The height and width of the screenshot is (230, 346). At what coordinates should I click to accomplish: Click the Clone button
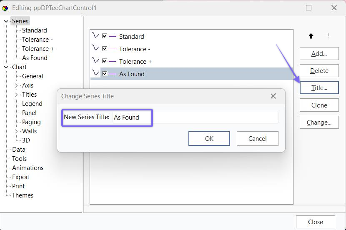(319, 105)
